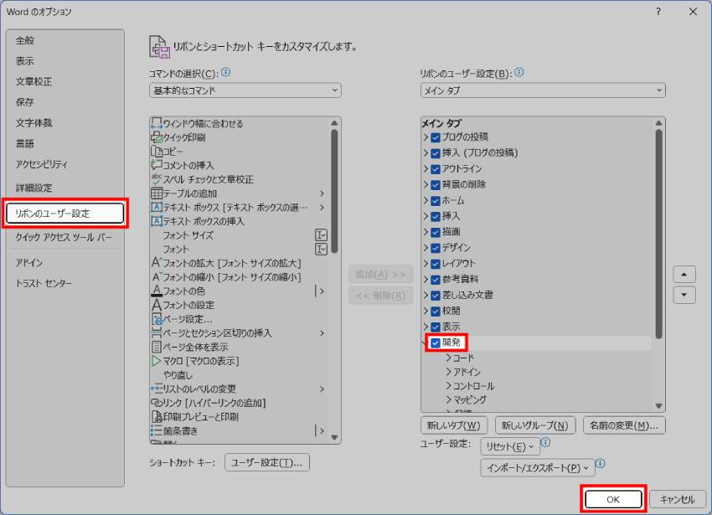The image size is (712, 515).
Task: Uncheck the 開発 tab checkbox
Action: point(436,342)
